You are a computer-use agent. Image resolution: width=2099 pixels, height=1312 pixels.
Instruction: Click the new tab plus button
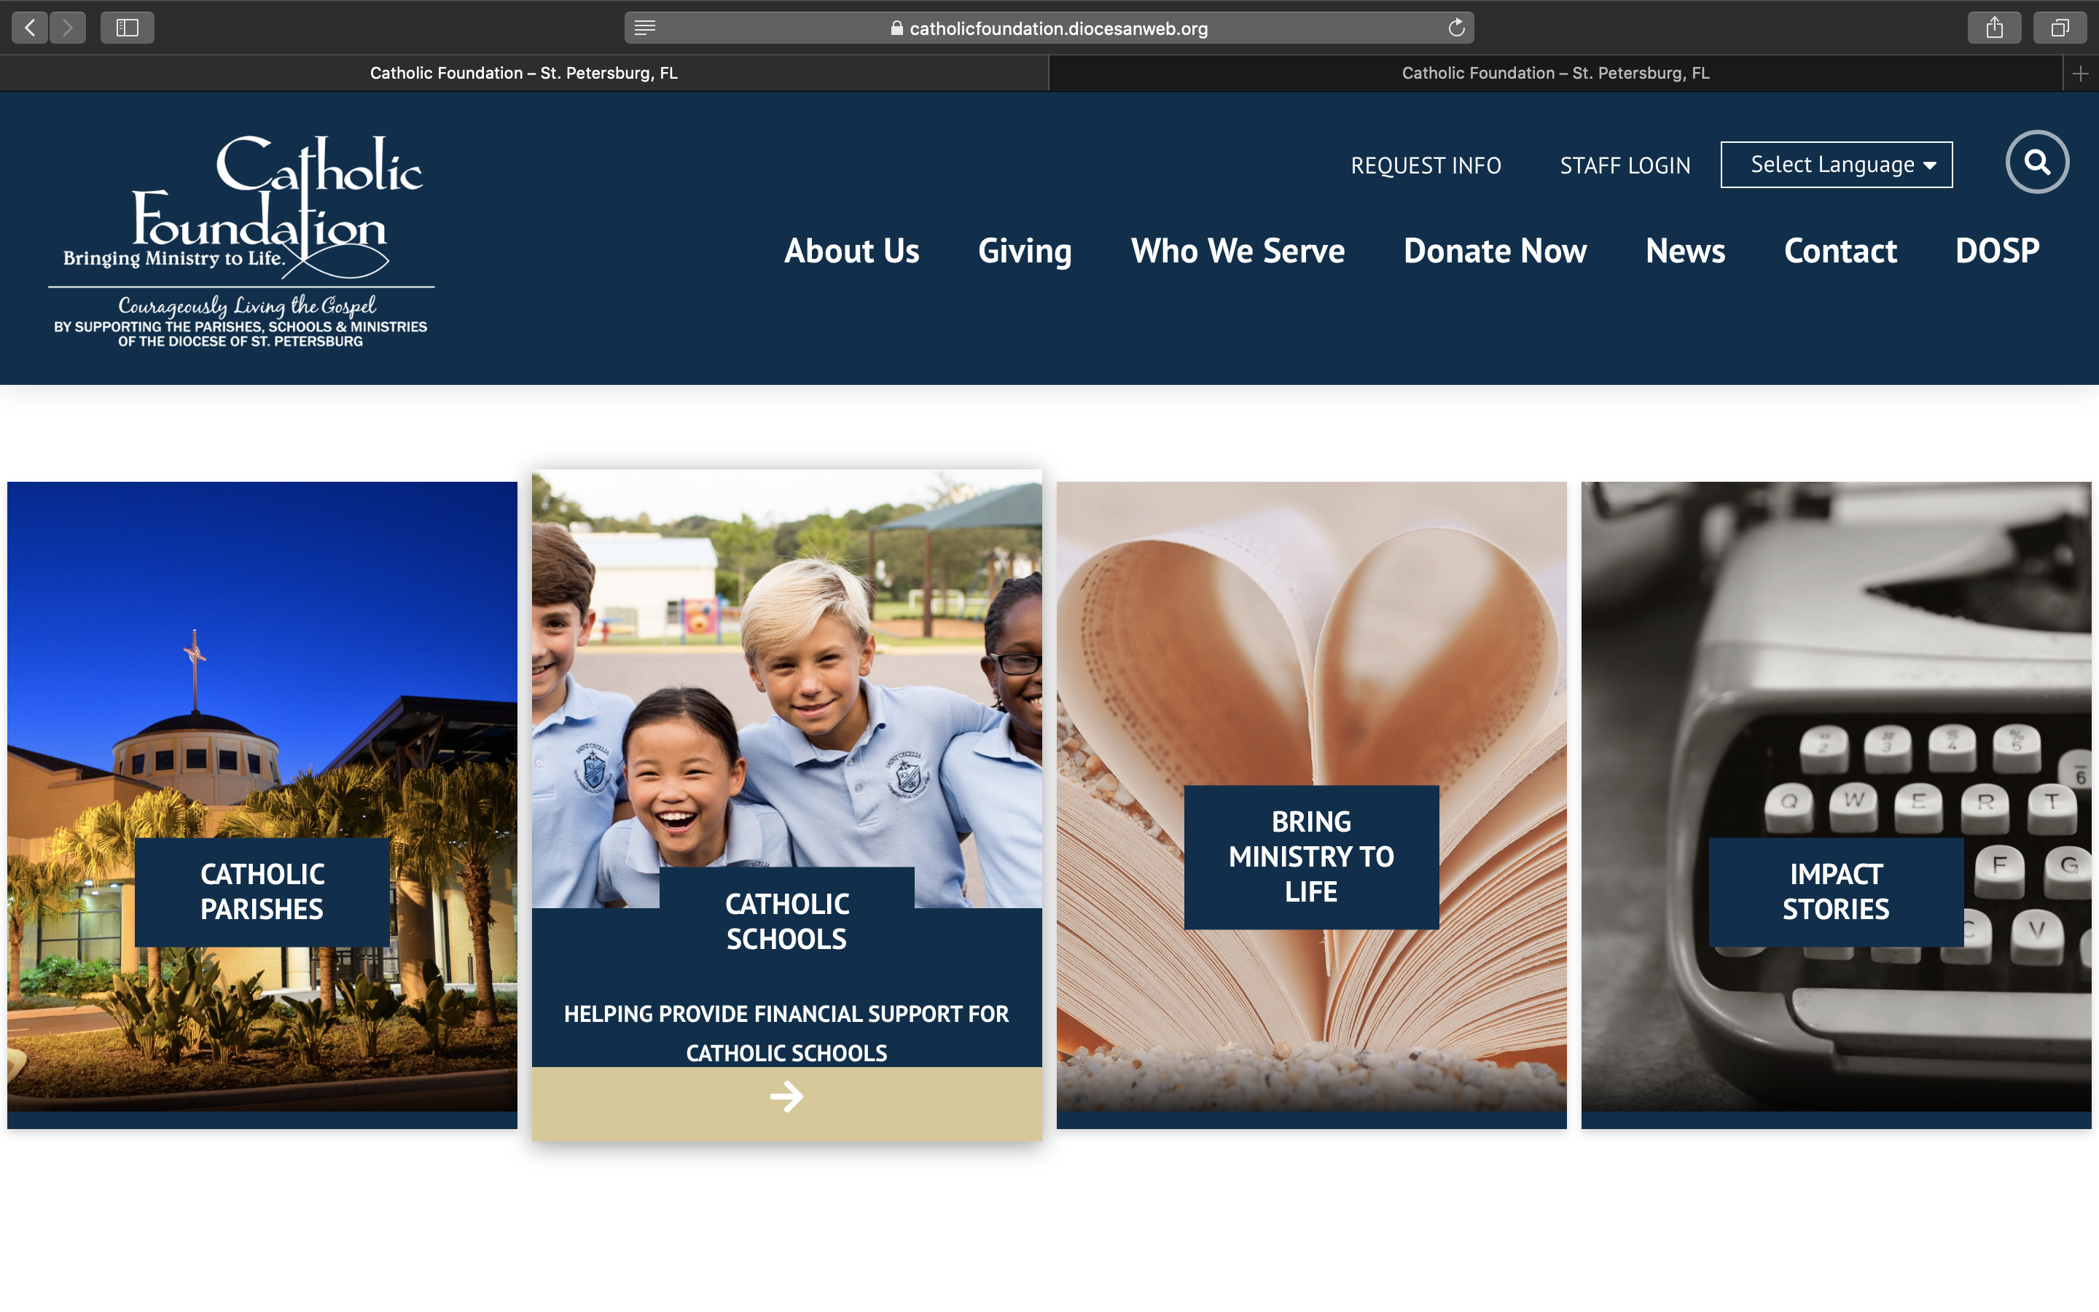coord(2080,74)
